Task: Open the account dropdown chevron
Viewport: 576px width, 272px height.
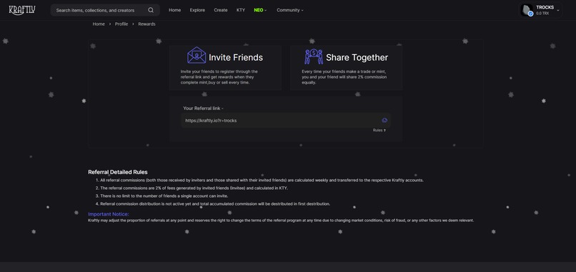Action: 558,10
